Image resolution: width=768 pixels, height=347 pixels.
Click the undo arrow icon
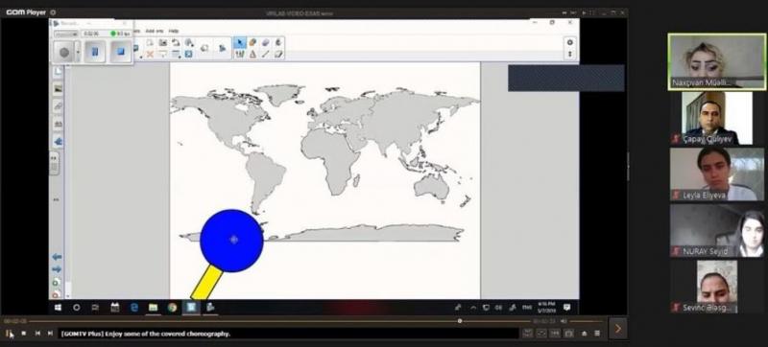click(176, 42)
